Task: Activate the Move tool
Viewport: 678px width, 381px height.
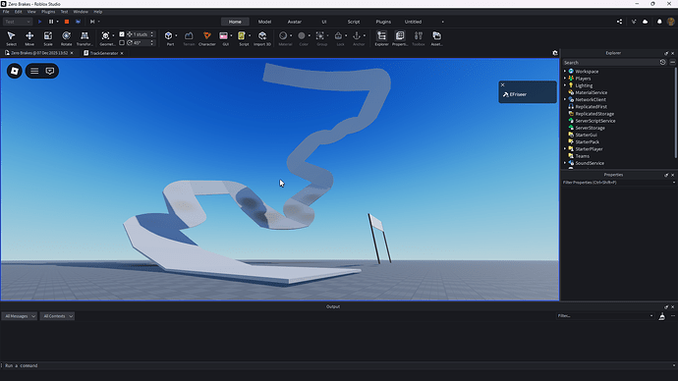Action: 29,38
